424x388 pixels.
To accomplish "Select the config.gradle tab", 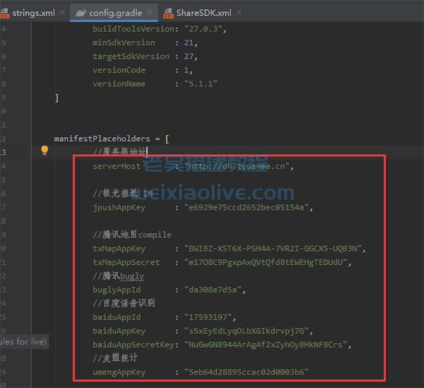I will click(x=115, y=13).
